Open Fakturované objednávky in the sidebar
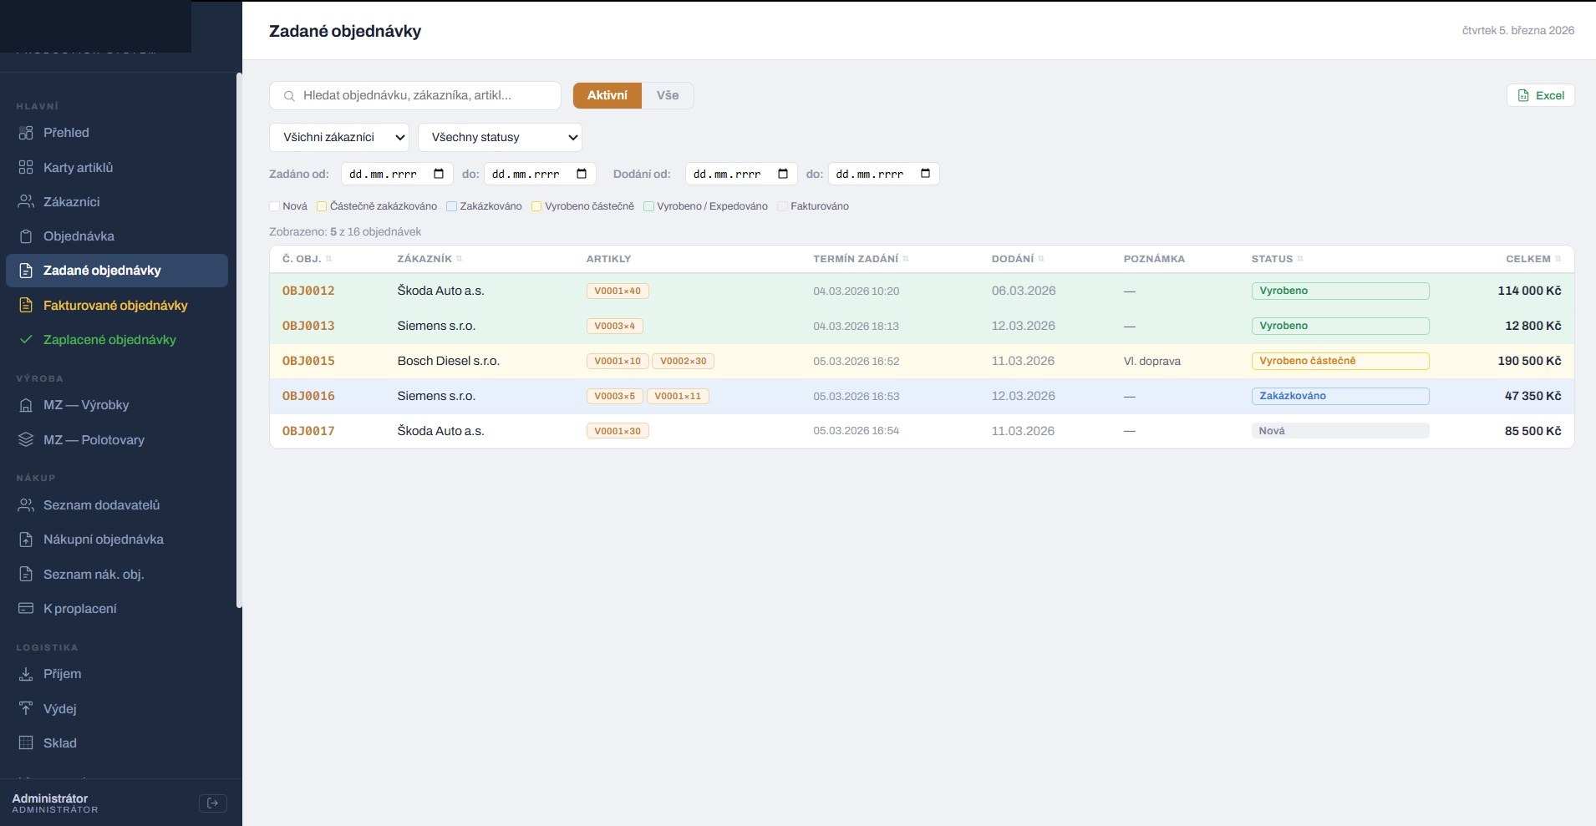 click(x=115, y=305)
